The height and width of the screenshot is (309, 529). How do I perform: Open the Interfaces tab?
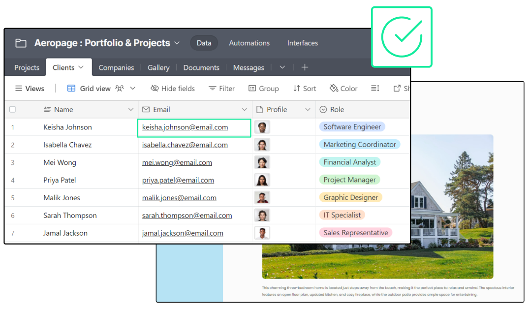pyautogui.click(x=302, y=43)
